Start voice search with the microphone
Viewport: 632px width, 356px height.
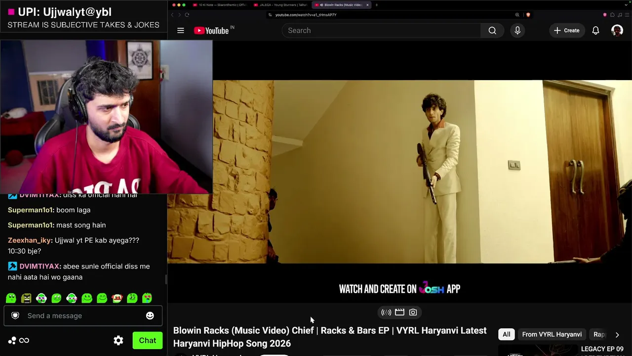click(x=517, y=31)
